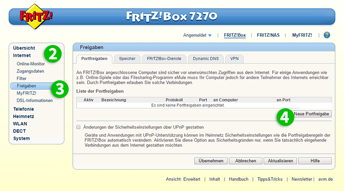This screenshot has height=191, width=344.
Task: Open Zugangsdaten page
Action: (x=30, y=71)
